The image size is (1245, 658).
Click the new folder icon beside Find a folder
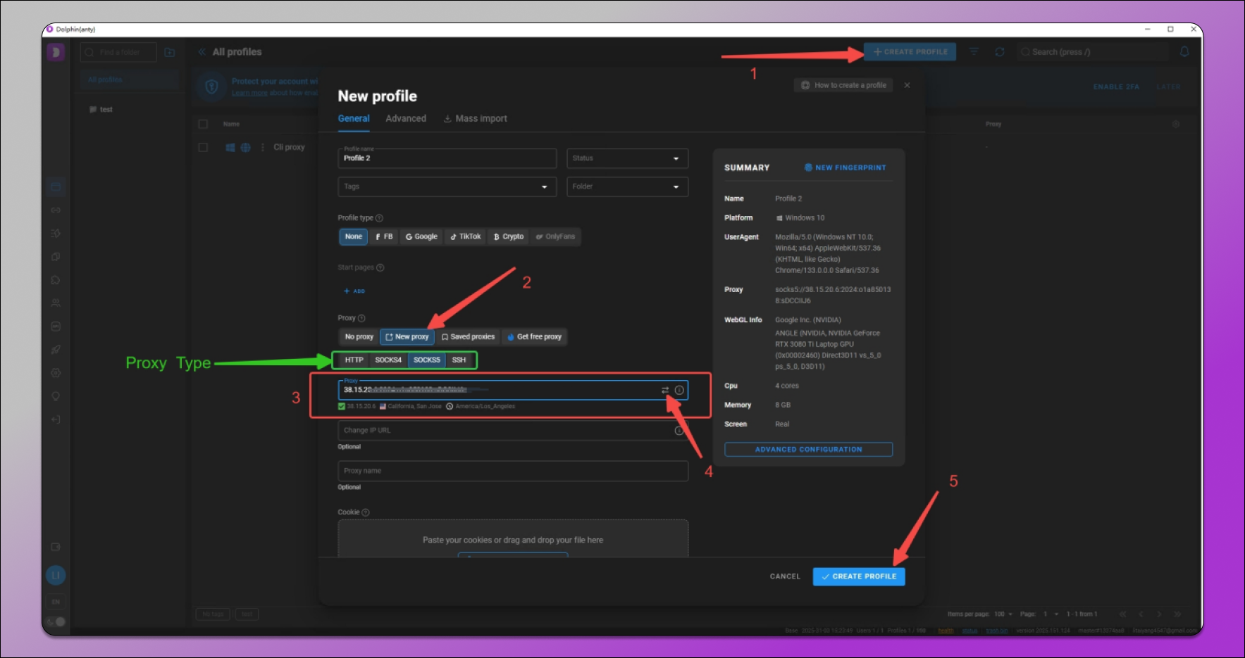point(170,52)
